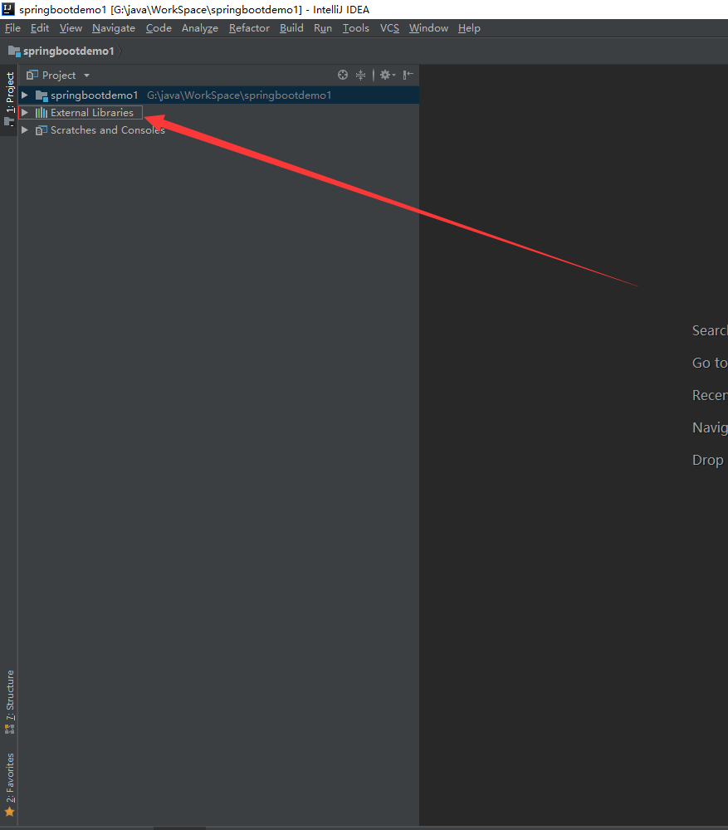Viewport: 728px width, 830px height.
Task: Click the Project view icon beside Project label
Action: (32, 76)
